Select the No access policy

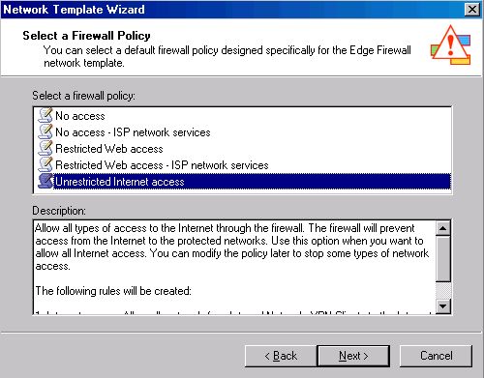click(80, 116)
